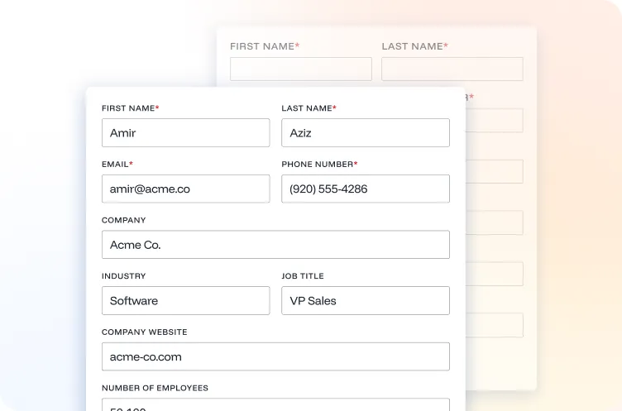Focus the Job Title field showing VP Sales

pos(365,301)
